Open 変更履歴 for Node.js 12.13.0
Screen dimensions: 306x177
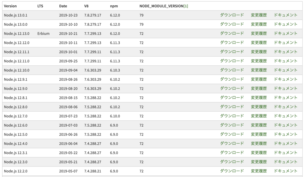(x=259, y=33)
